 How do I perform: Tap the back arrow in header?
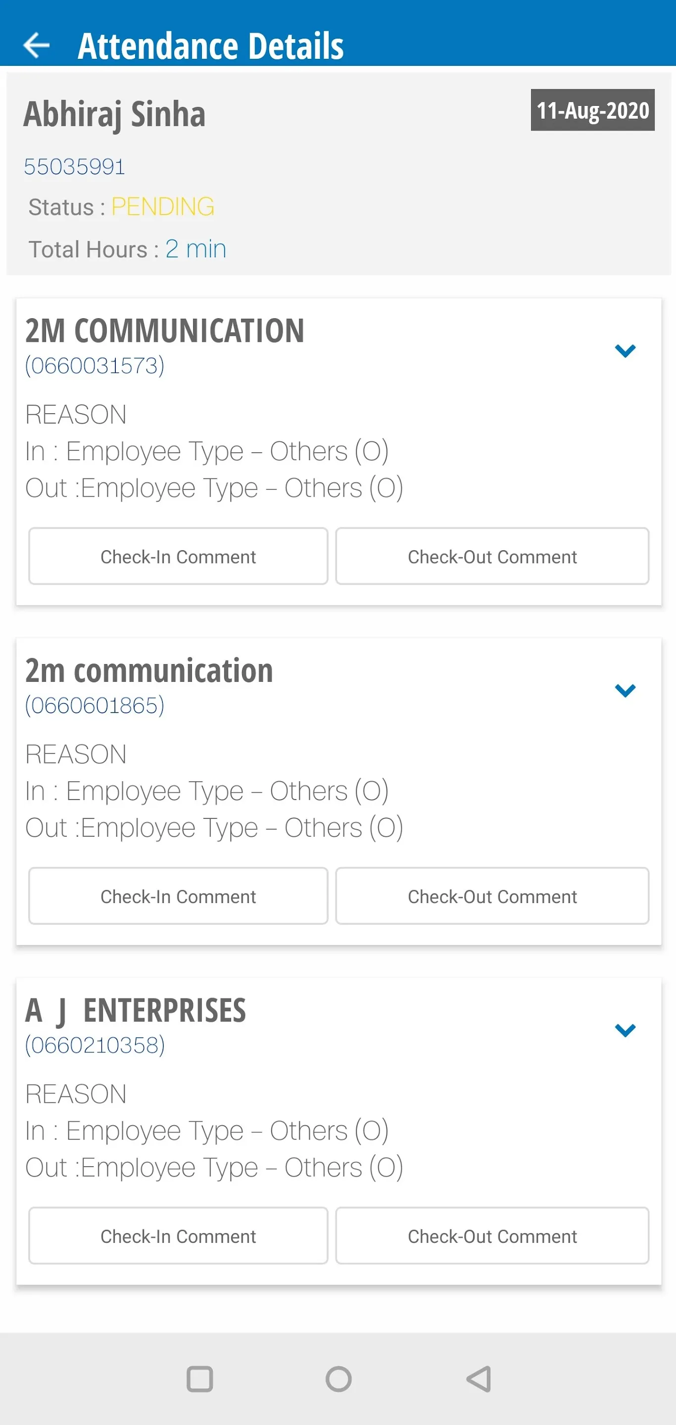point(37,45)
